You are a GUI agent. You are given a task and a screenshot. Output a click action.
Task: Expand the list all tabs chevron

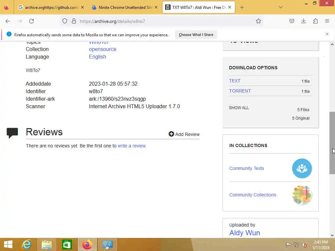click(x=281, y=7)
